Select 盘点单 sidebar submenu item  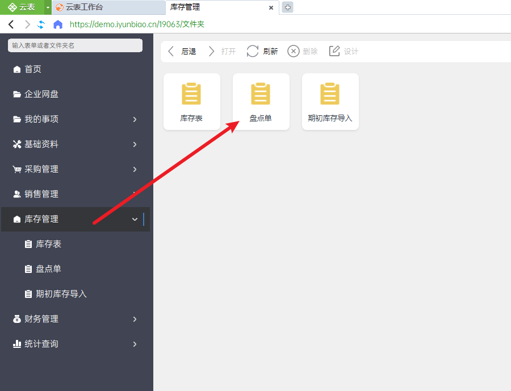76,269
